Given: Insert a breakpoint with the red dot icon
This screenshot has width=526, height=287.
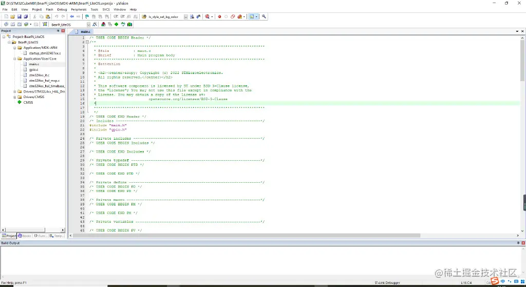Looking at the screenshot, I should [x=219, y=16].
